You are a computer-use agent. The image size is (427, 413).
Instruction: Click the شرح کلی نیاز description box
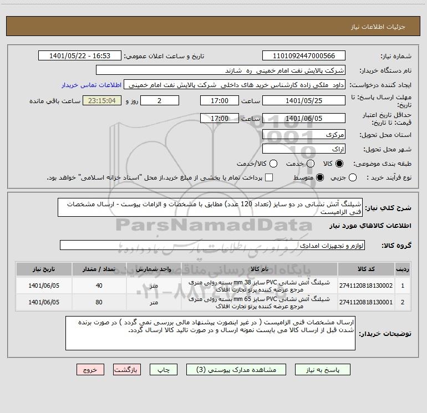coord(210,208)
